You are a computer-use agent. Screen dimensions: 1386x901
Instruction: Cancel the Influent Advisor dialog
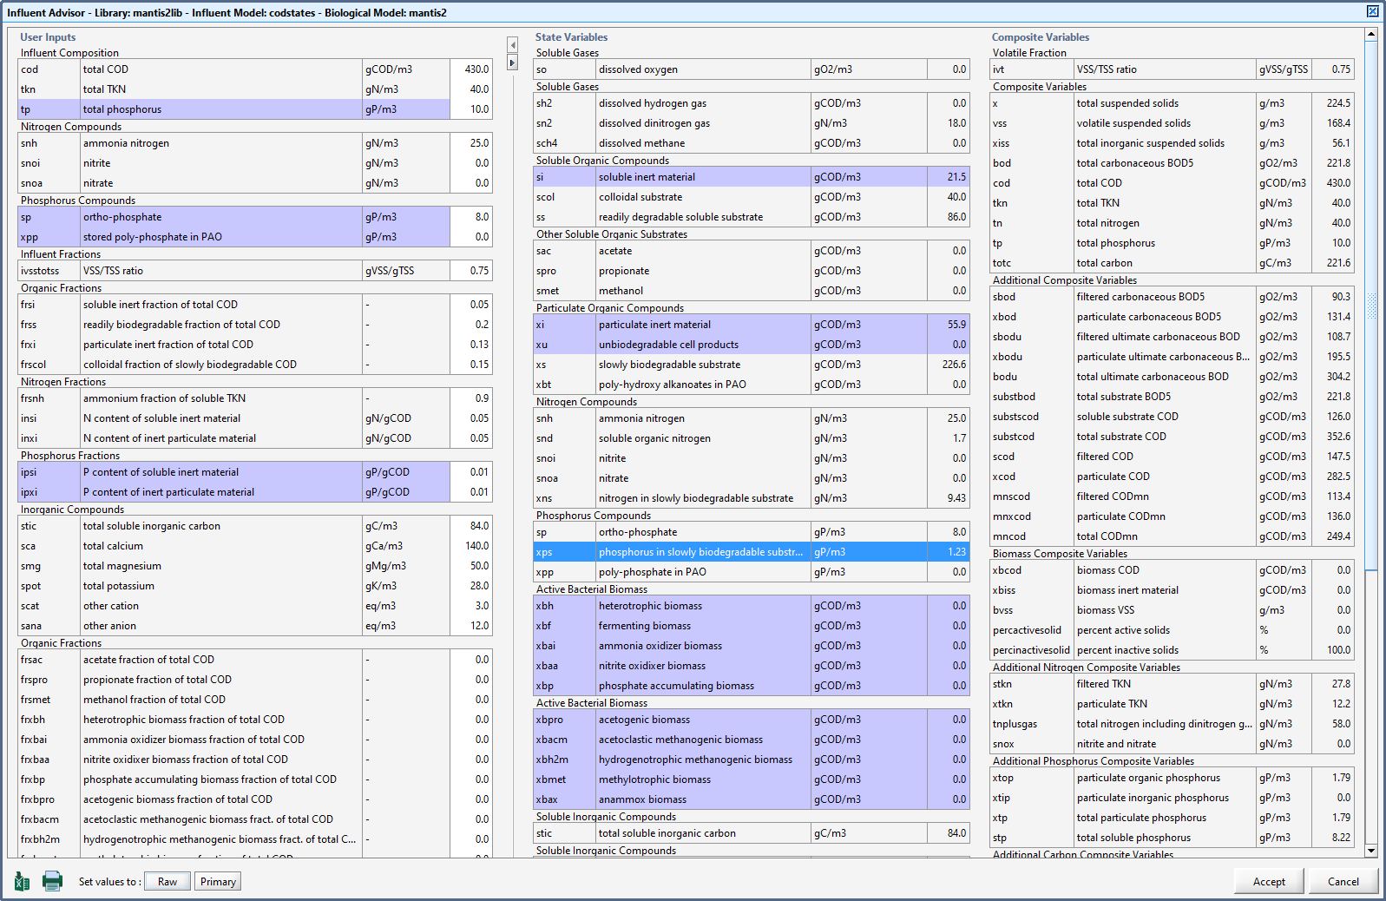(1343, 882)
